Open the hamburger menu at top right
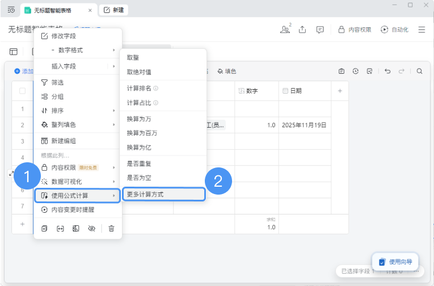The height and width of the screenshot is (286, 434). [422, 30]
